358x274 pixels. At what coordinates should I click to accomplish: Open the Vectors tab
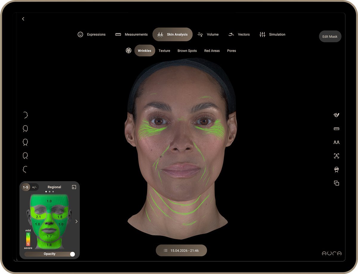pyautogui.click(x=239, y=35)
